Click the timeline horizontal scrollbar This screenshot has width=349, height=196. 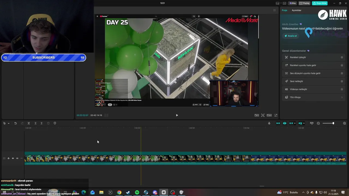tap(262, 186)
